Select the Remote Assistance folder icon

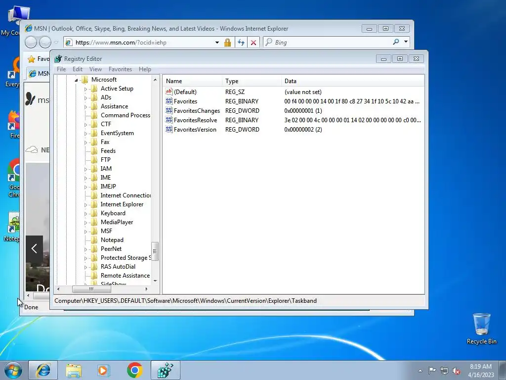tap(94, 275)
